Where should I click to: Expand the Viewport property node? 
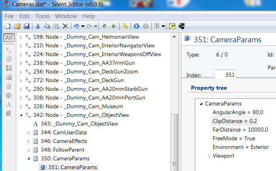209,156
